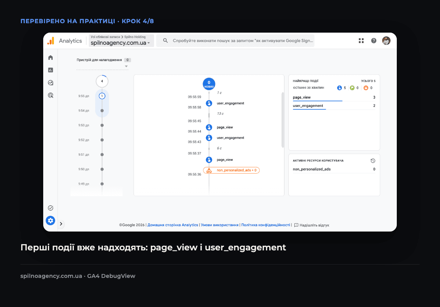440x307 pixels.
Task: Open the Admin gear icon
Action: click(51, 221)
